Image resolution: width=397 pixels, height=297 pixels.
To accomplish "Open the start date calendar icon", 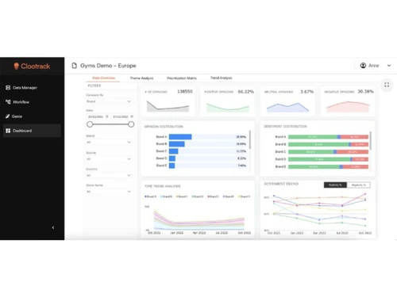I will (107, 116).
